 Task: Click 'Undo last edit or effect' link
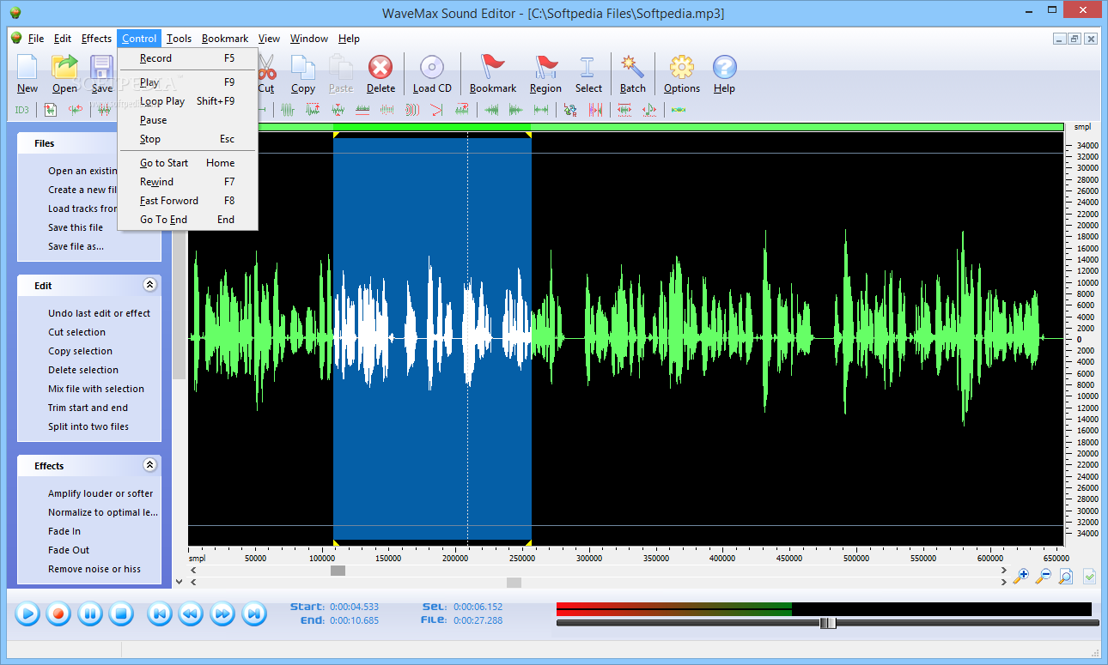click(100, 313)
